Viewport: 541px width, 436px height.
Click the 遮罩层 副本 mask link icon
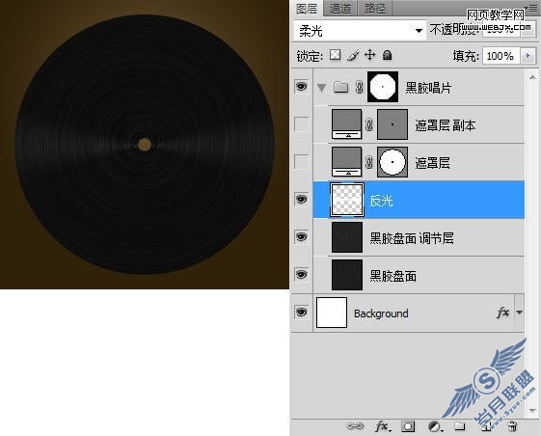tap(368, 124)
